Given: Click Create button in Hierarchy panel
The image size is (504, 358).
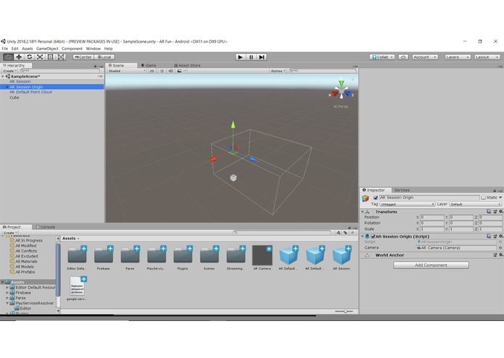Looking at the screenshot, I should pyautogui.click(x=10, y=71).
